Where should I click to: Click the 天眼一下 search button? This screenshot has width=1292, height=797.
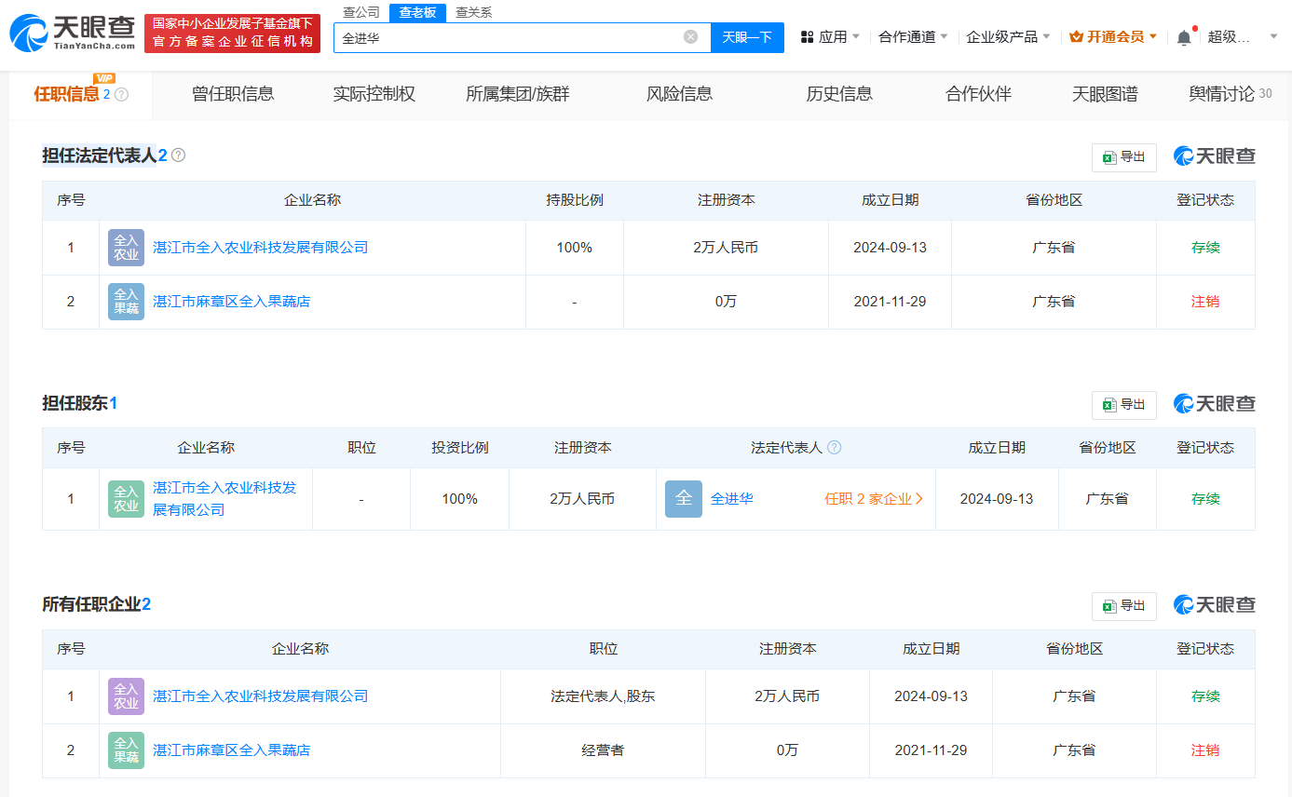coord(748,37)
